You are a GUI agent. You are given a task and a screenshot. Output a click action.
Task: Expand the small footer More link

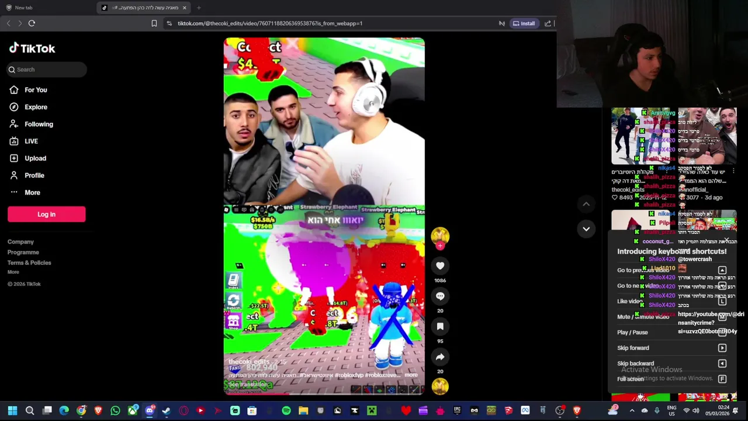point(13,272)
